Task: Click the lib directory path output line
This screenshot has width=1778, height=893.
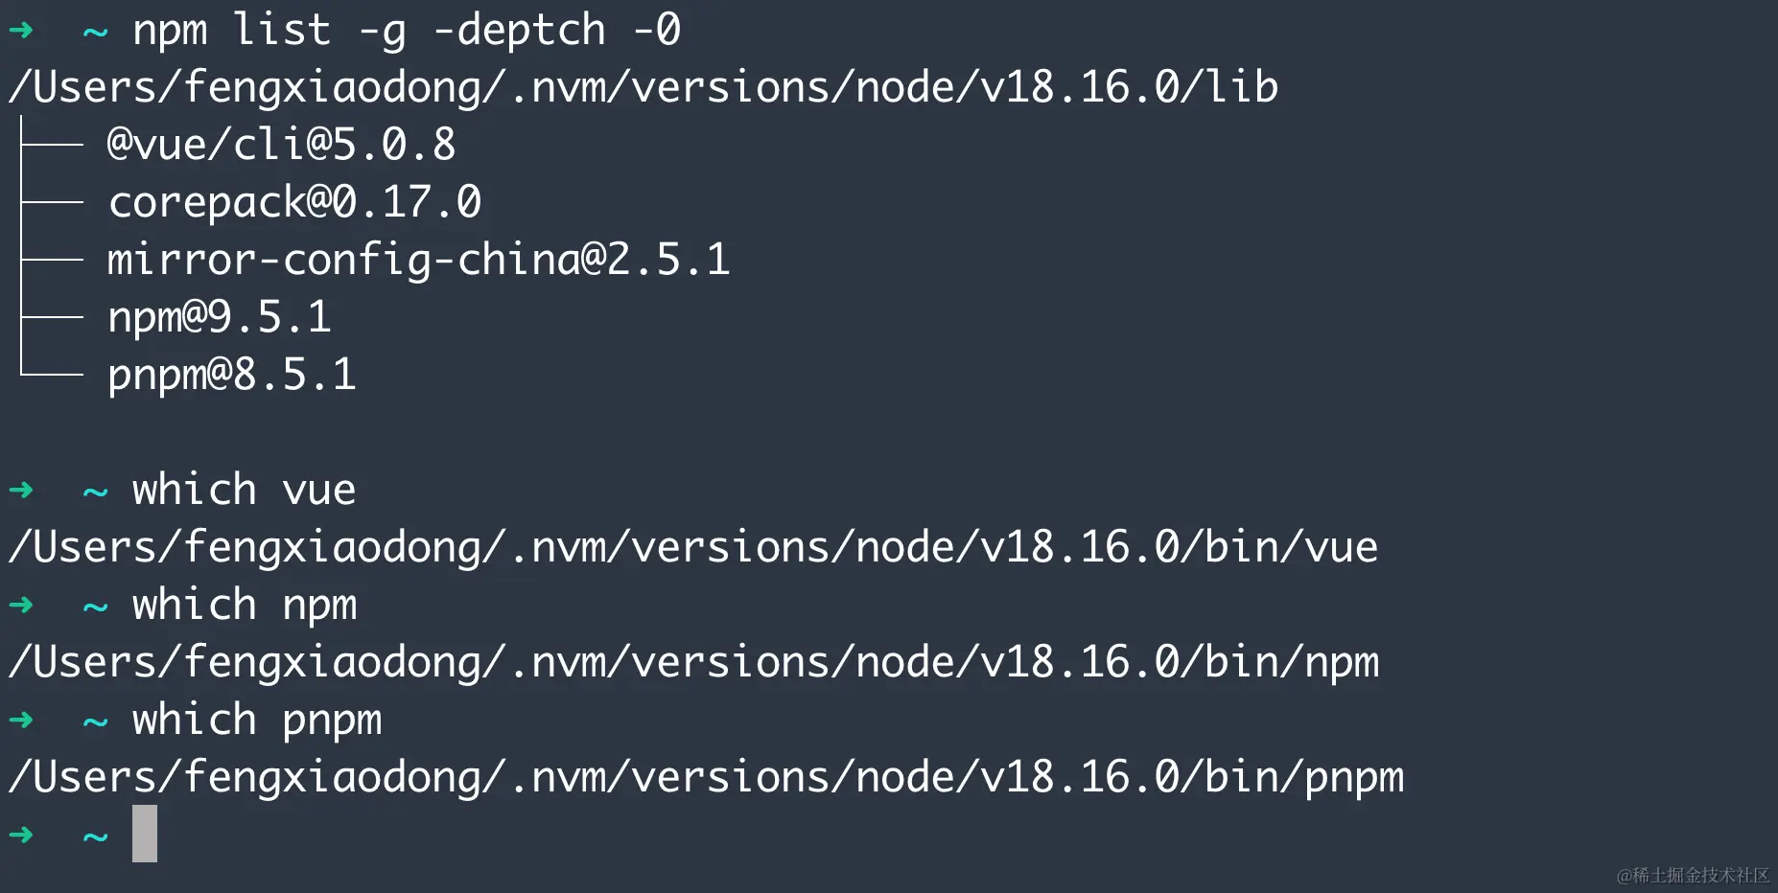Action: coord(643,87)
